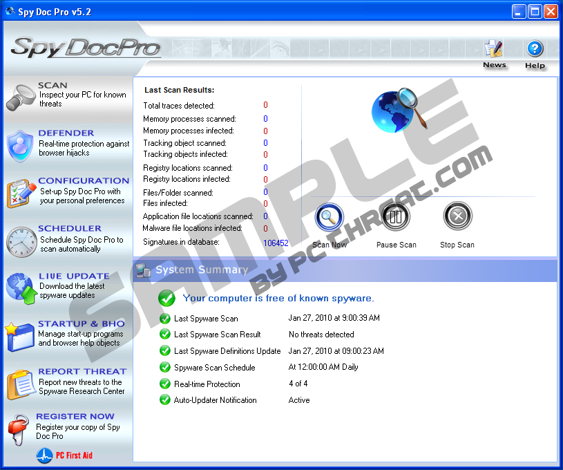
Task: Click the Real-time Protection check icon
Action: pos(165,384)
